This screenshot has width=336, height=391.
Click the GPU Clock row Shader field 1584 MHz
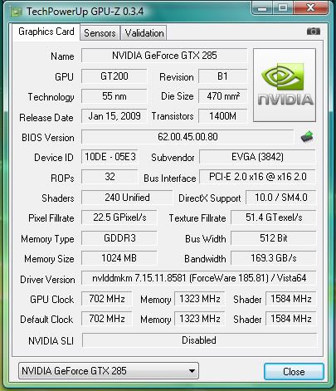pyautogui.click(x=291, y=299)
